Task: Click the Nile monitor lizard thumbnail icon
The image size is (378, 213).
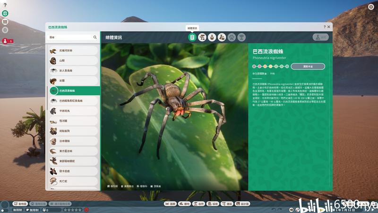Action: (x=53, y=51)
